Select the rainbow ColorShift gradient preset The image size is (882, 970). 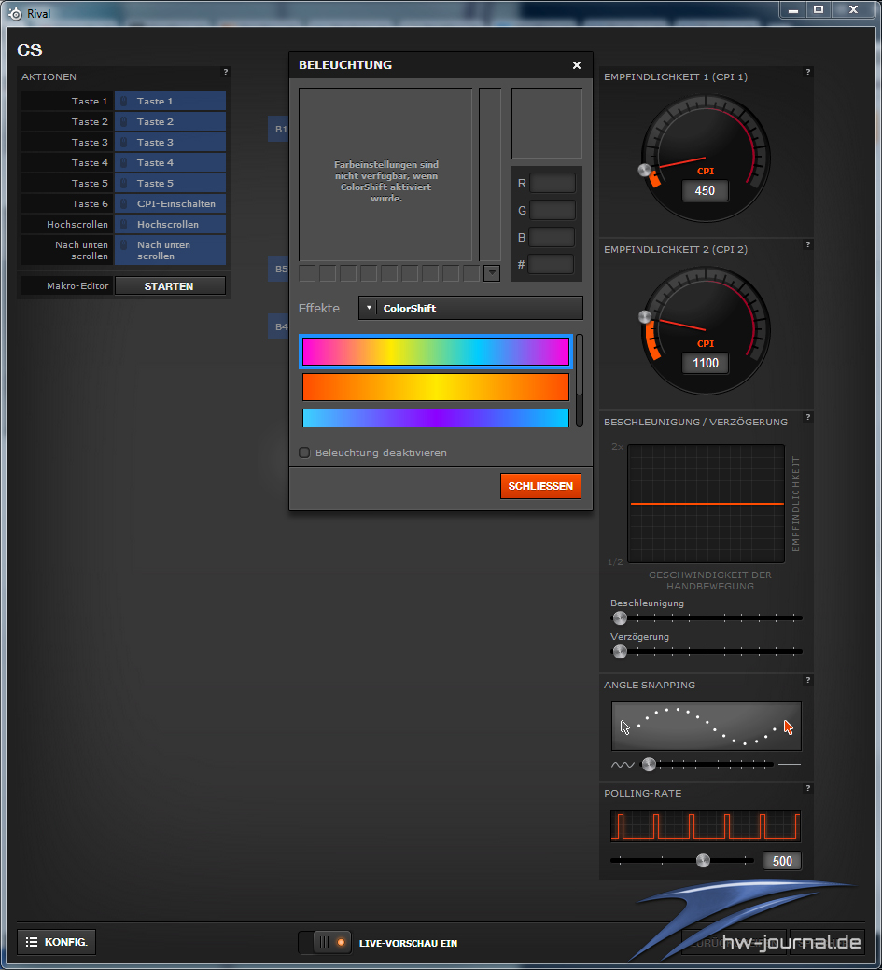pos(435,352)
